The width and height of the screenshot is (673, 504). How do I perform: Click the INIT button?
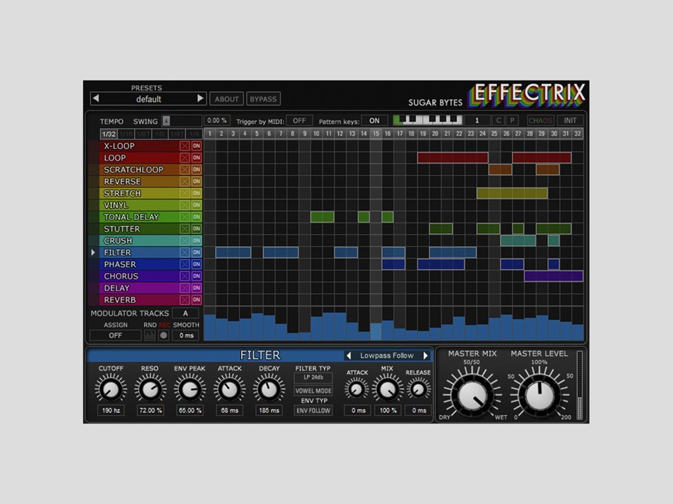570,121
